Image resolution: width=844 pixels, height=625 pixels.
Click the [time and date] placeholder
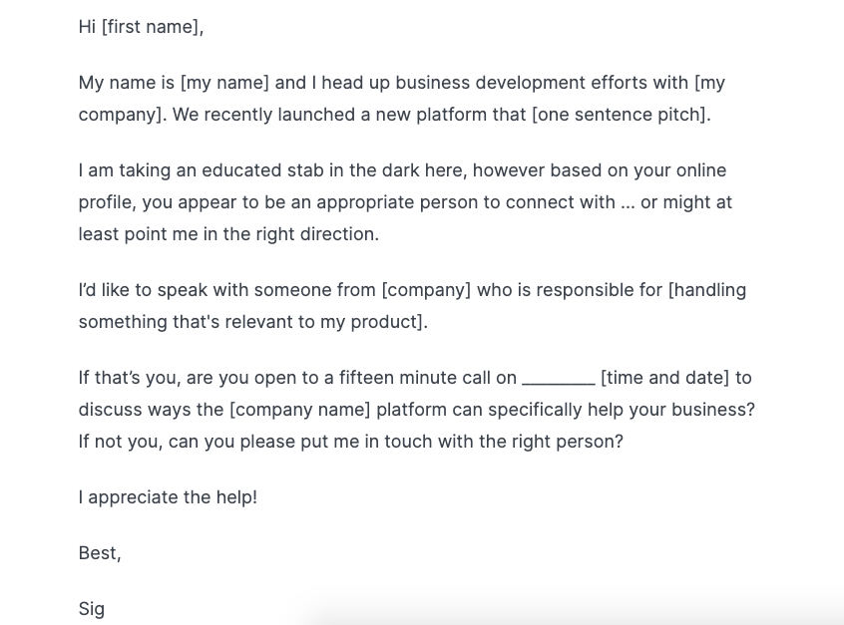(x=664, y=378)
